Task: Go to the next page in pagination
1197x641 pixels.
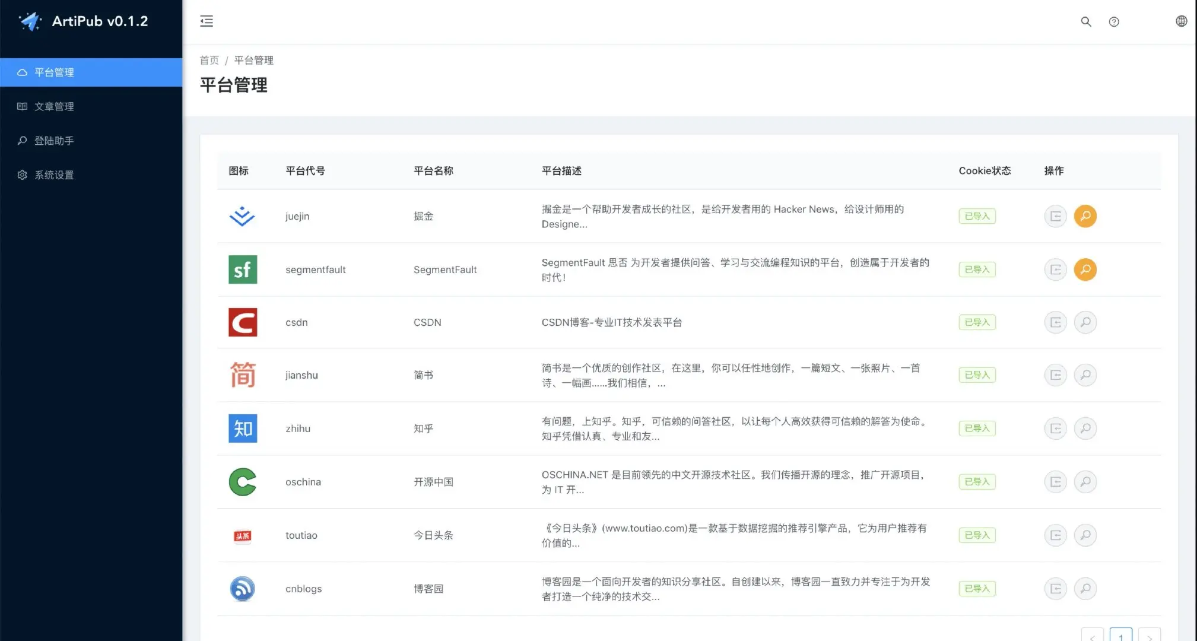Action: coord(1149,636)
